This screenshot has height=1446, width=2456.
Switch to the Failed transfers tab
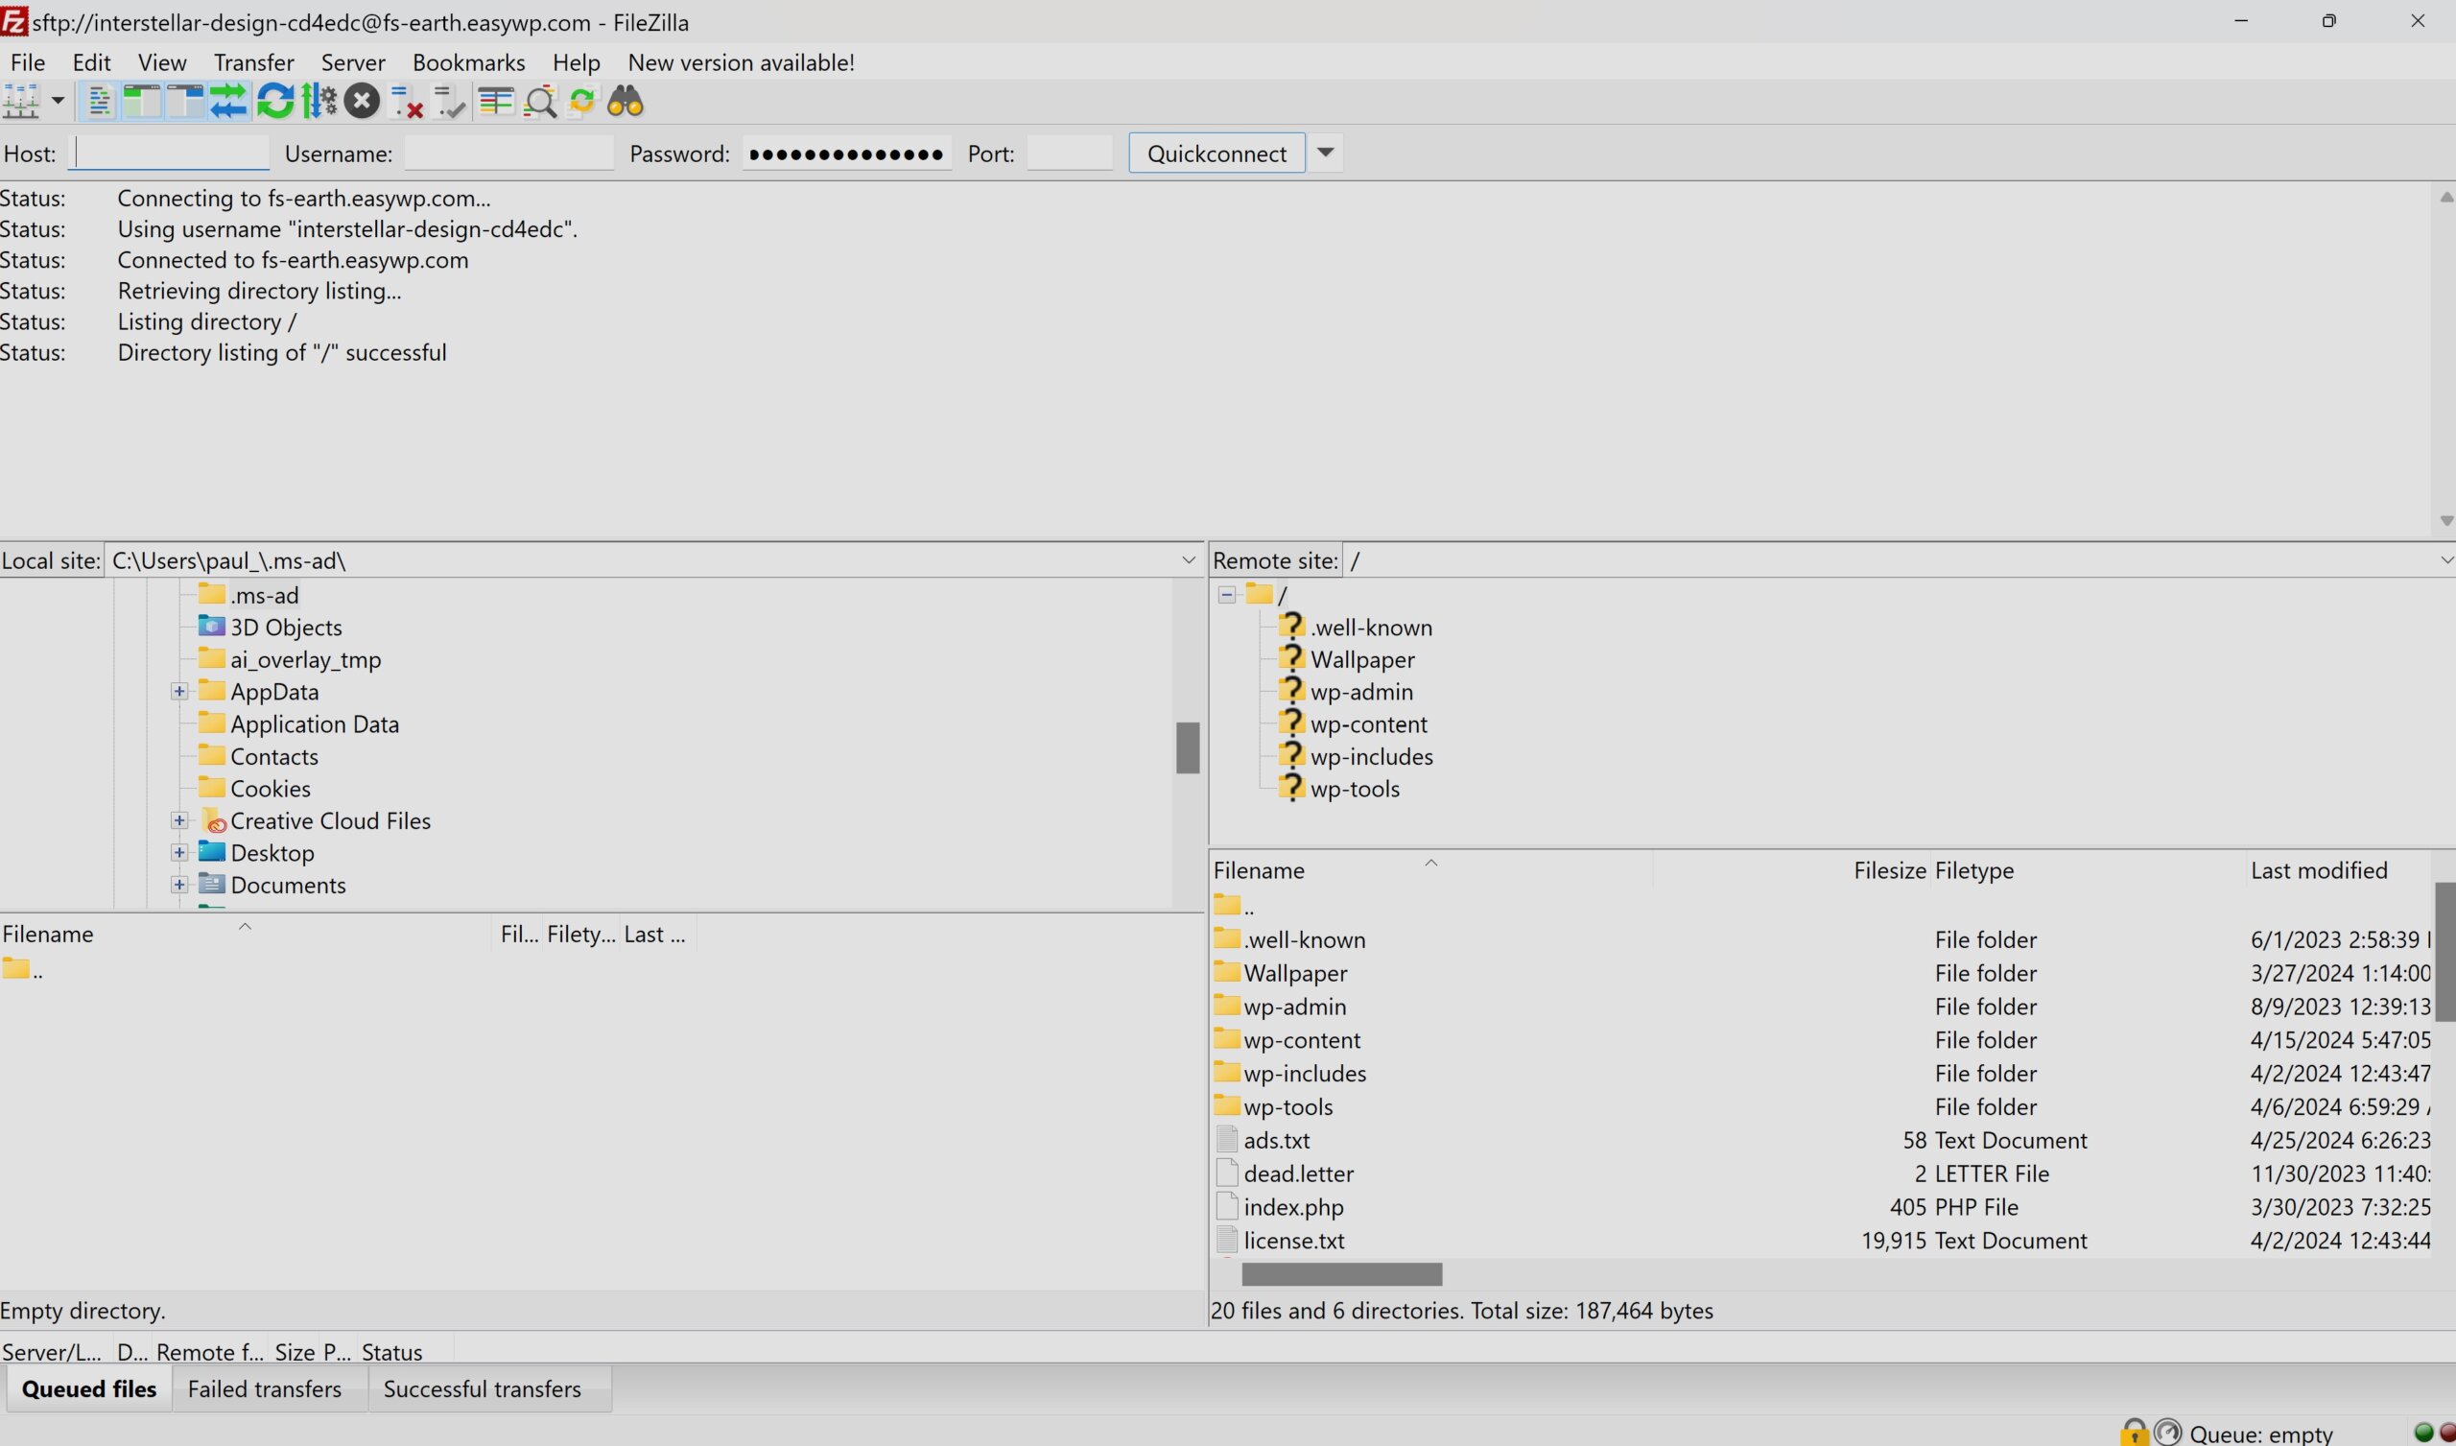tap(264, 1388)
